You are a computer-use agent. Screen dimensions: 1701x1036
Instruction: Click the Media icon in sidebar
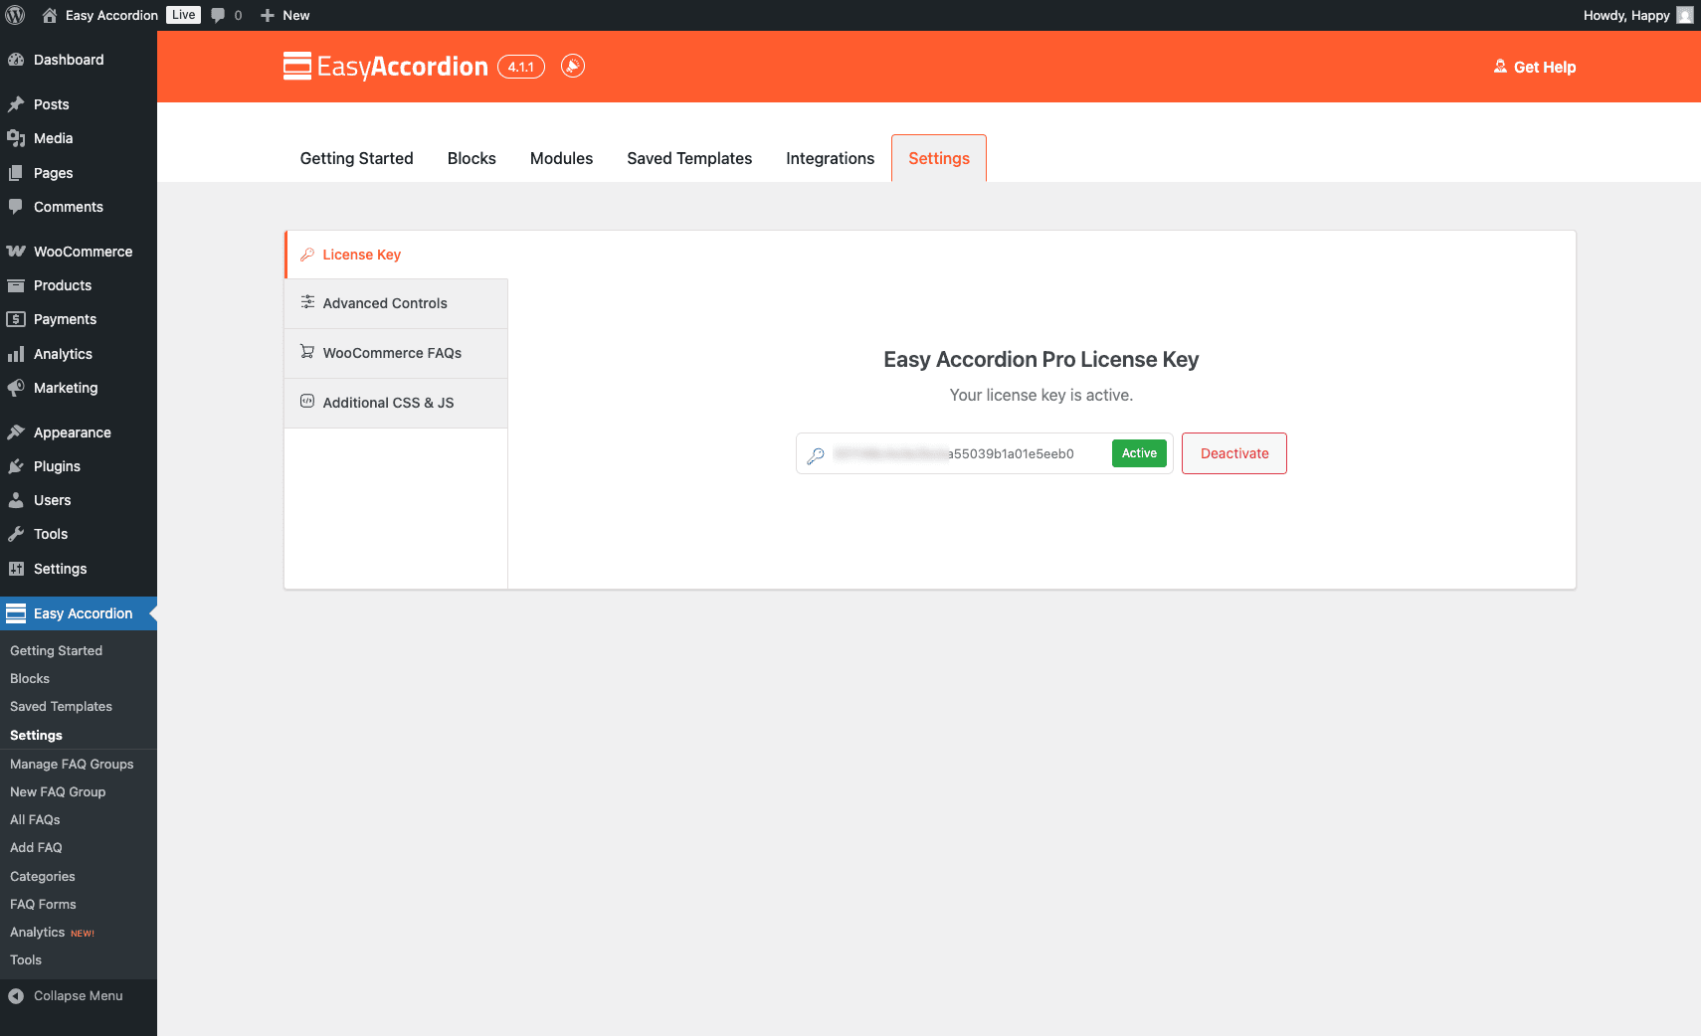point(16,138)
